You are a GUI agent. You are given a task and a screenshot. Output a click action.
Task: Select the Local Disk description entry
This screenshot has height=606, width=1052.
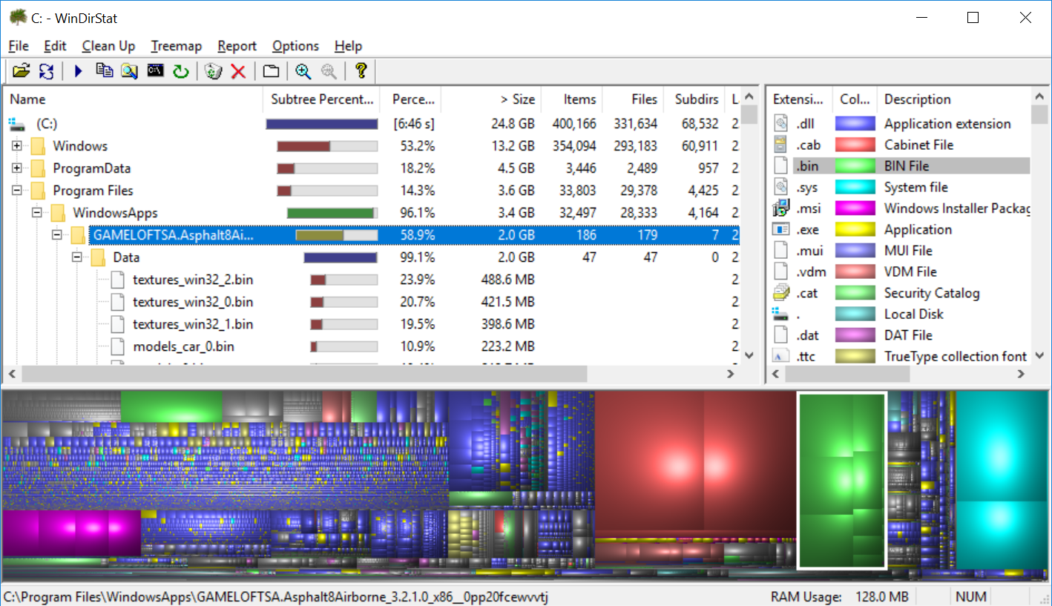click(914, 314)
